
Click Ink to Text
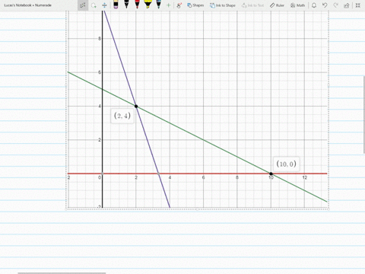[x=252, y=5]
